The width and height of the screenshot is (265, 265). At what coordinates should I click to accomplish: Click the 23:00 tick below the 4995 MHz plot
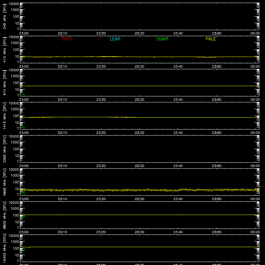click(x=24, y=199)
